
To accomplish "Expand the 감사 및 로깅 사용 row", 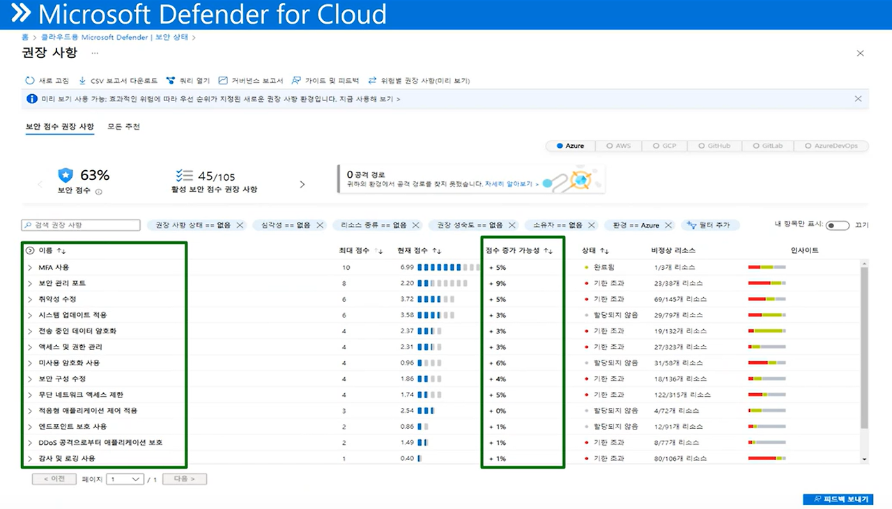I will click(30, 458).
